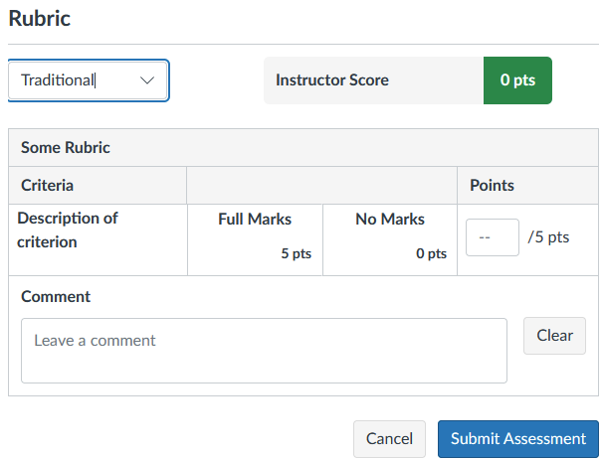Cancel the rubric assessment
Viewport: 602px width, 459px height.
click(389, 438)
